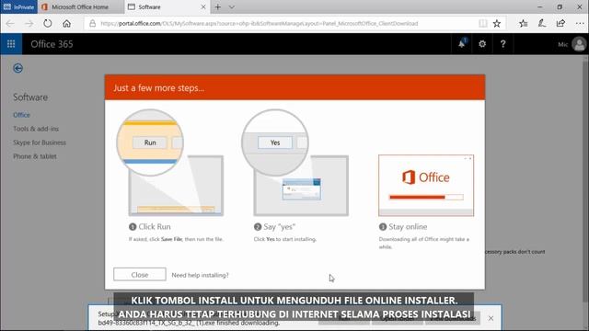Open the notifications bell
Viewport: 589px width, 331px height.
(x=462, y=44)
